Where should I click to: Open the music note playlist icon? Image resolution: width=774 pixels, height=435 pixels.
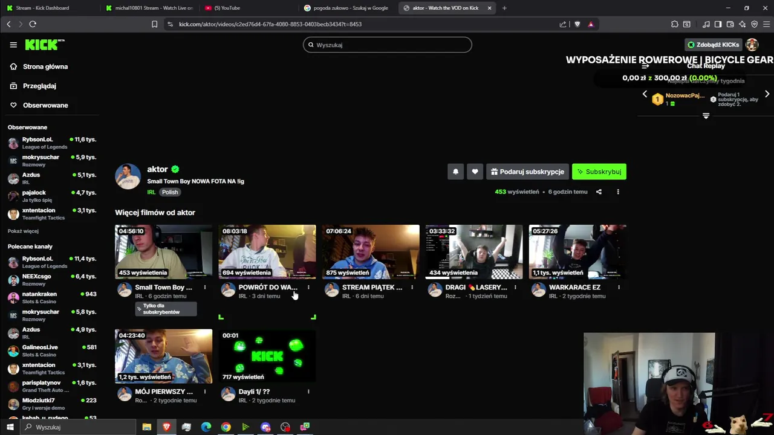(x=706, y=24)
